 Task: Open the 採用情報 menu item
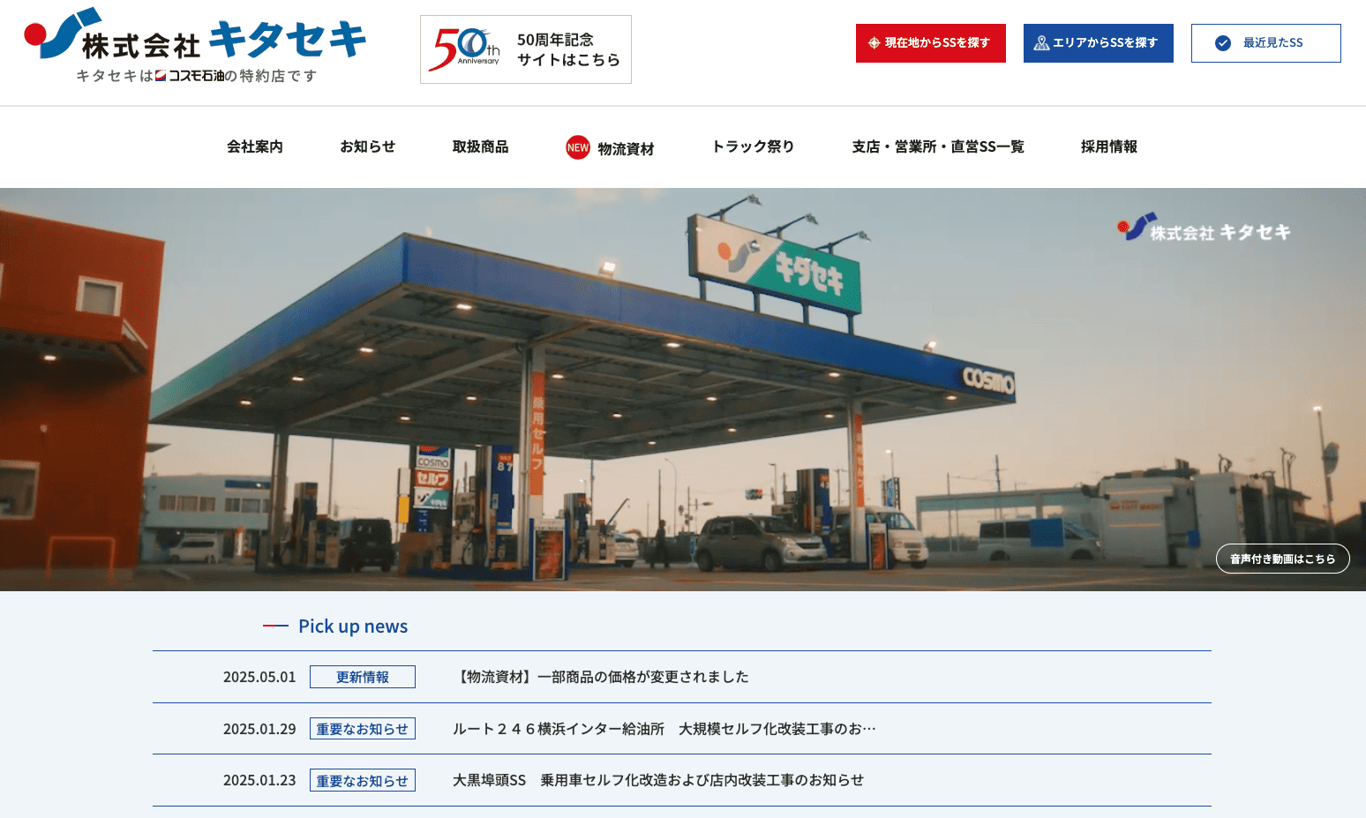(x=1109, y=146)
